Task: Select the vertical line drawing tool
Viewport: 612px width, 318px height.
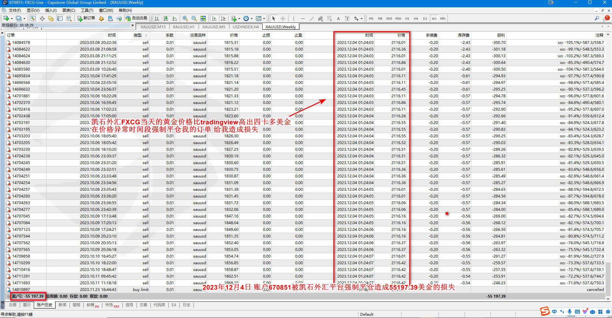Action: click(294, 18)
